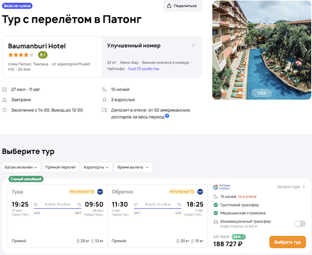This screenshot has height=255, width=312.
Task: Go to next hotel photo arrow
Action: pyautogui.click(x=306, y=50)
